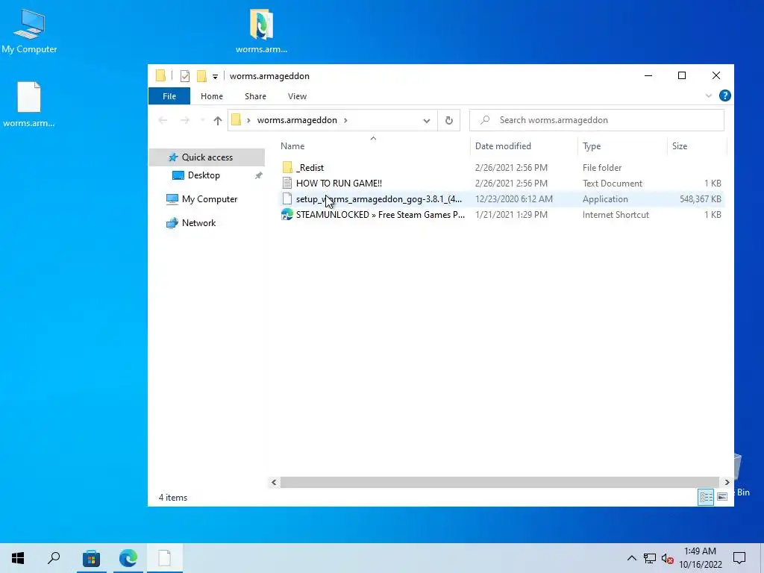The image size is (764, 573).
Task: Select Network in the navigation pane
Action: (x=198, y=223)
